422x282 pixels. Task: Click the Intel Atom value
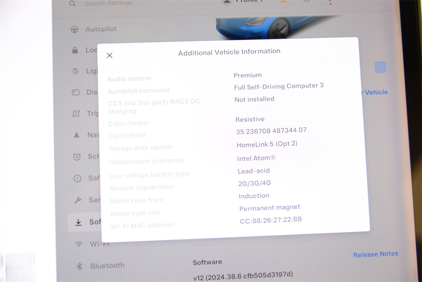(256, 158)
